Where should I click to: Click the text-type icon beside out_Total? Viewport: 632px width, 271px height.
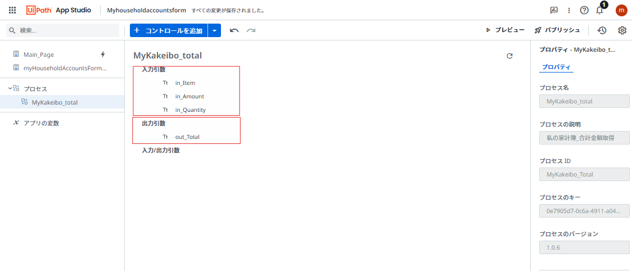pyautogui.click(x=165, y=137)
